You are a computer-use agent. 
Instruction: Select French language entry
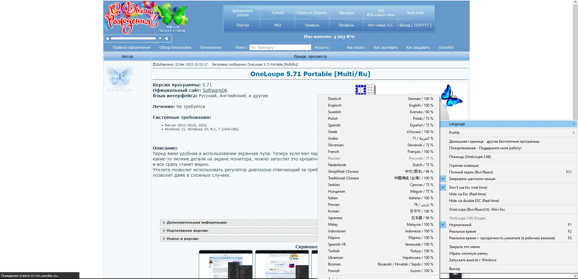click(379, 152)
